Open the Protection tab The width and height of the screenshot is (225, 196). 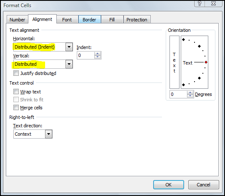click(137, 19)
